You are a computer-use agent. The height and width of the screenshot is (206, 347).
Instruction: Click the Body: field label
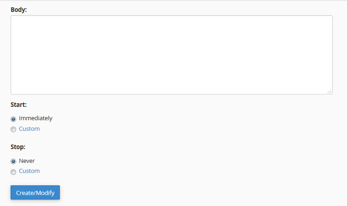(x=18, y=10)
